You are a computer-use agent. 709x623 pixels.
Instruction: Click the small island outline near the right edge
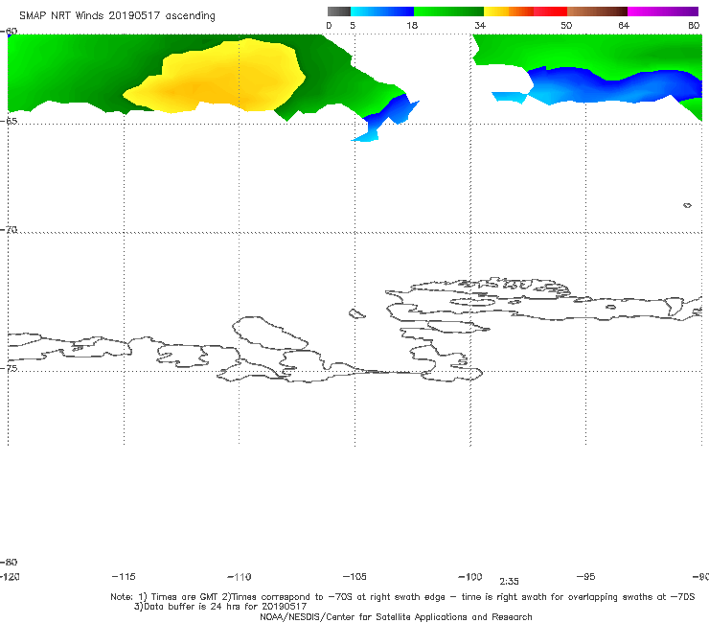click(687, 205)
